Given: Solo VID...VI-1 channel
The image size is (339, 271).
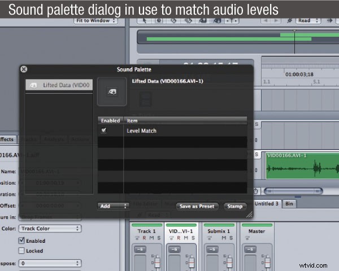Looking at the screenshot, I should point(193,238).
